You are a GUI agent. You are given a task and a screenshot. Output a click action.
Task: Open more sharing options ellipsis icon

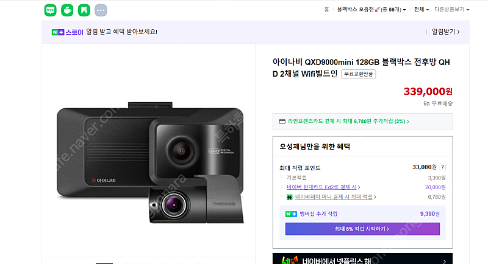(101, 10)
